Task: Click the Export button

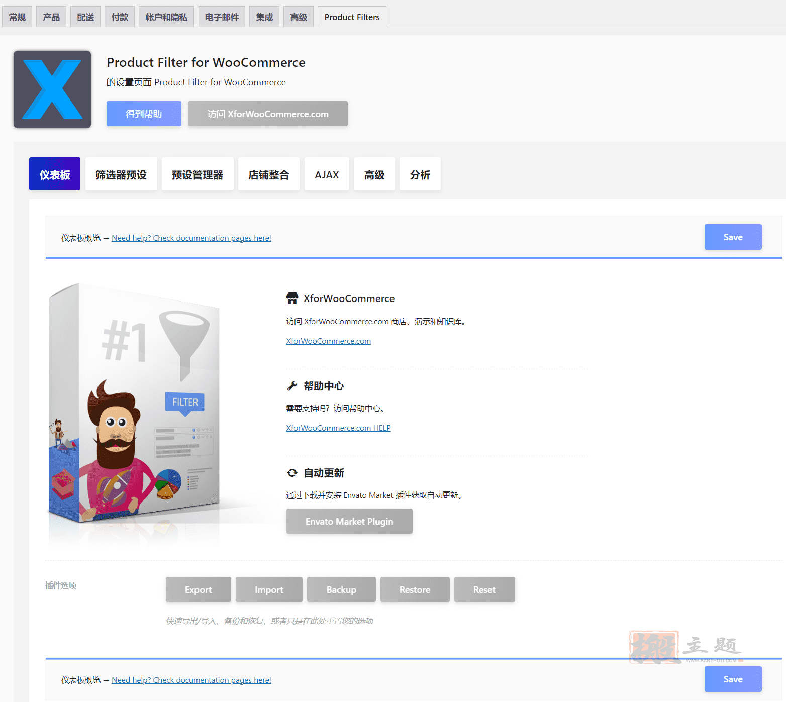Action: 199,589
